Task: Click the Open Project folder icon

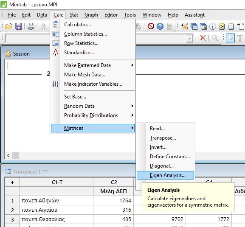Action: (x=9, y=26)
